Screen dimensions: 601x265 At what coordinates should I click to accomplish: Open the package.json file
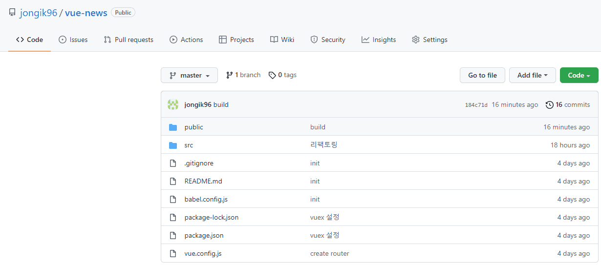pyautogui.click(x=204, y=235)
